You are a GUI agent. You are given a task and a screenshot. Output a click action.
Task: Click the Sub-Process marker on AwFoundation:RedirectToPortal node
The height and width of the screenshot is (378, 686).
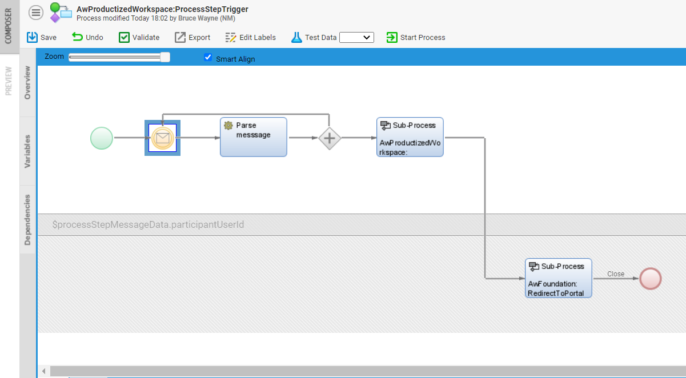pos(534,266)
